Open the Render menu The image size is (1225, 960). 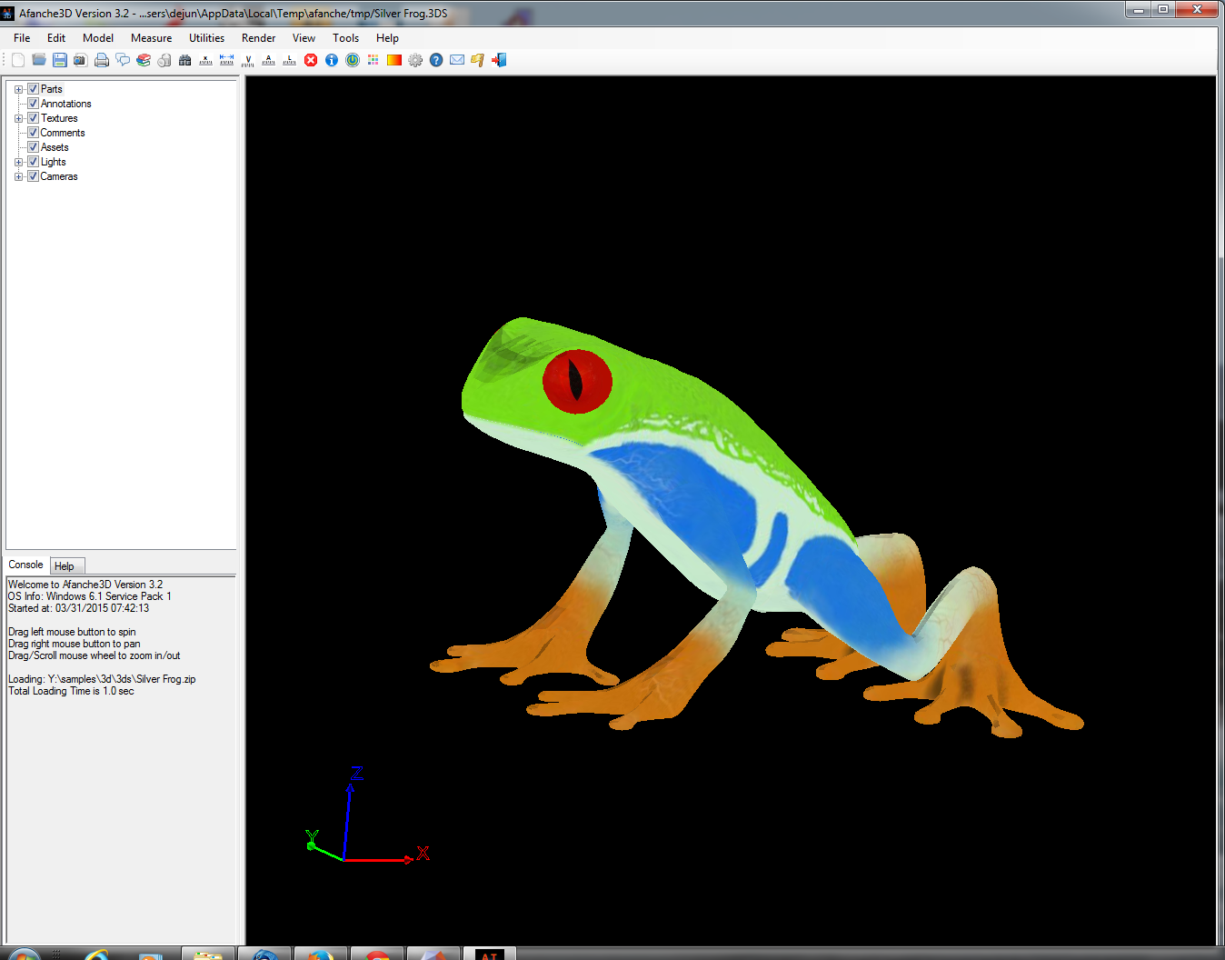click(x=258, y=38)
